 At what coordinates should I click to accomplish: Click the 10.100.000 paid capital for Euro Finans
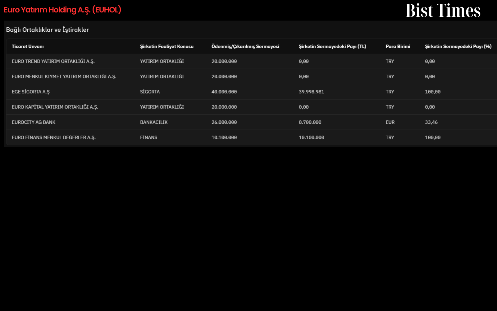(224, 137)
